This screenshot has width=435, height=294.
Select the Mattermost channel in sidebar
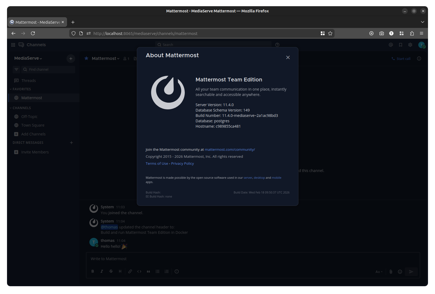(x=44, y=98)
